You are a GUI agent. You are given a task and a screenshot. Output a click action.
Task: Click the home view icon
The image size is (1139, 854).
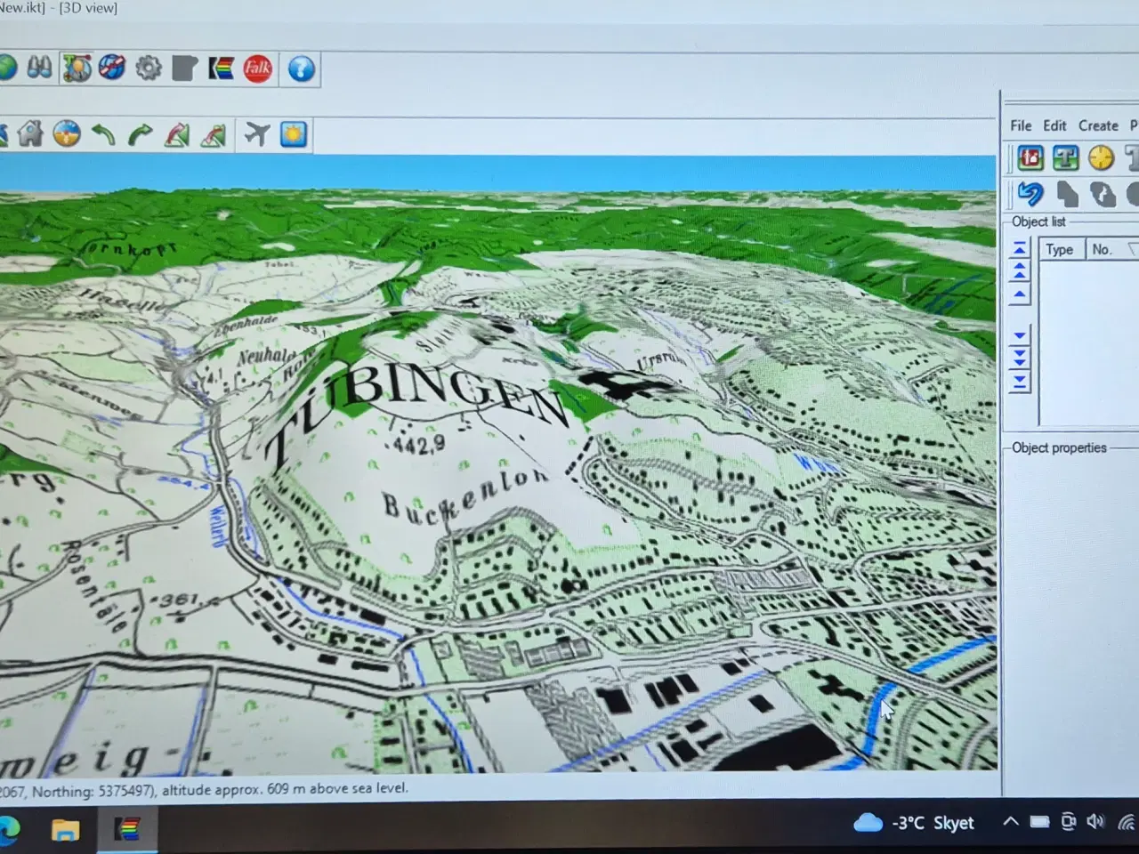click(30, 134)
